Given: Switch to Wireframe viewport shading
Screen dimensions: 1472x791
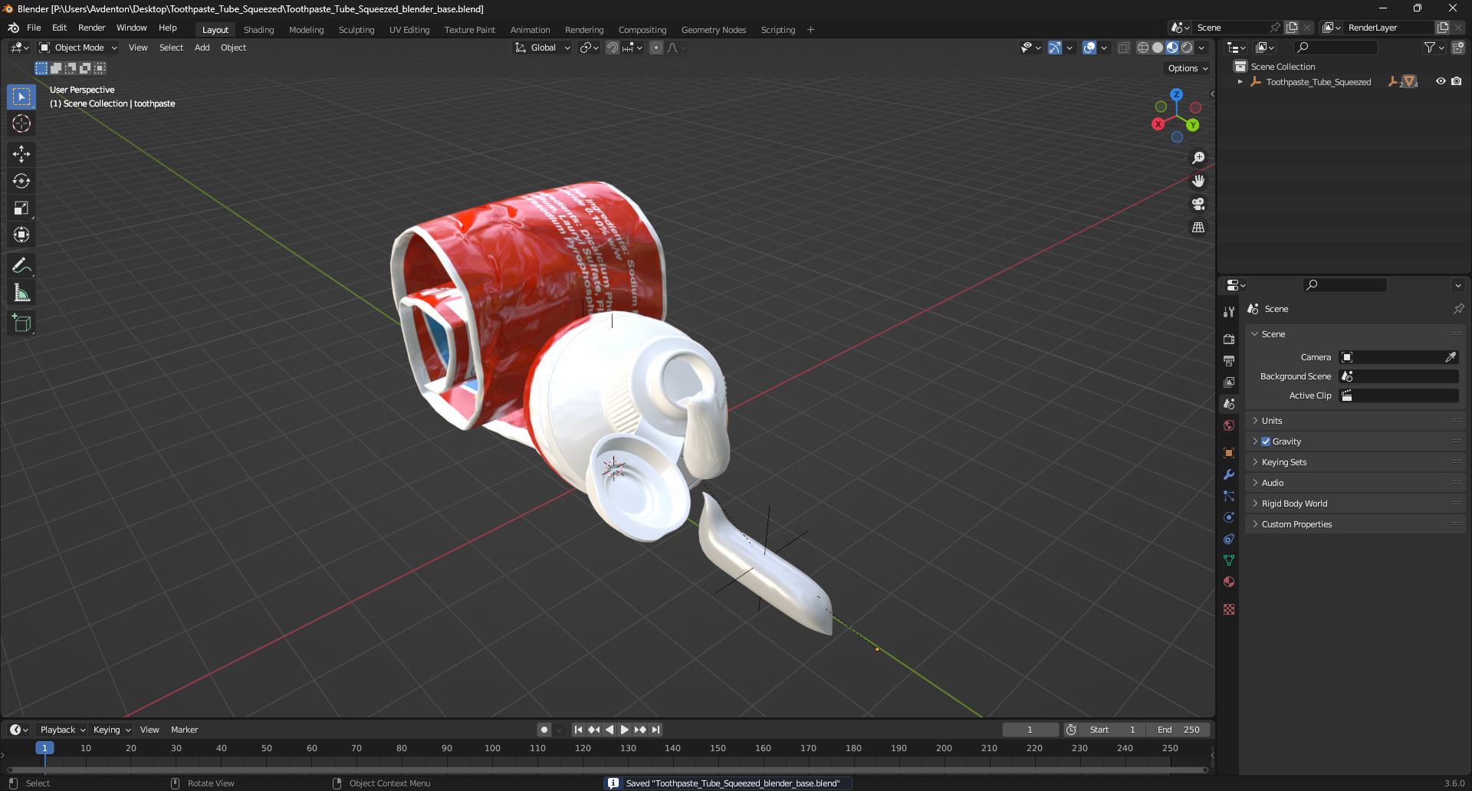Looking at the screenshot, I should pyautogui.click(x=1143, y=48).
